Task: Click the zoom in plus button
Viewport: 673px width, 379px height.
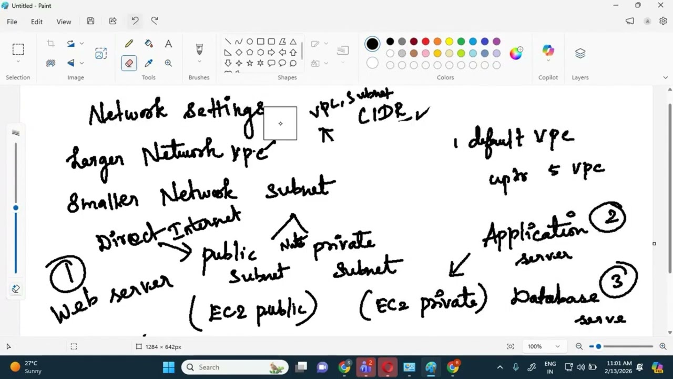Action: (662, 346)
